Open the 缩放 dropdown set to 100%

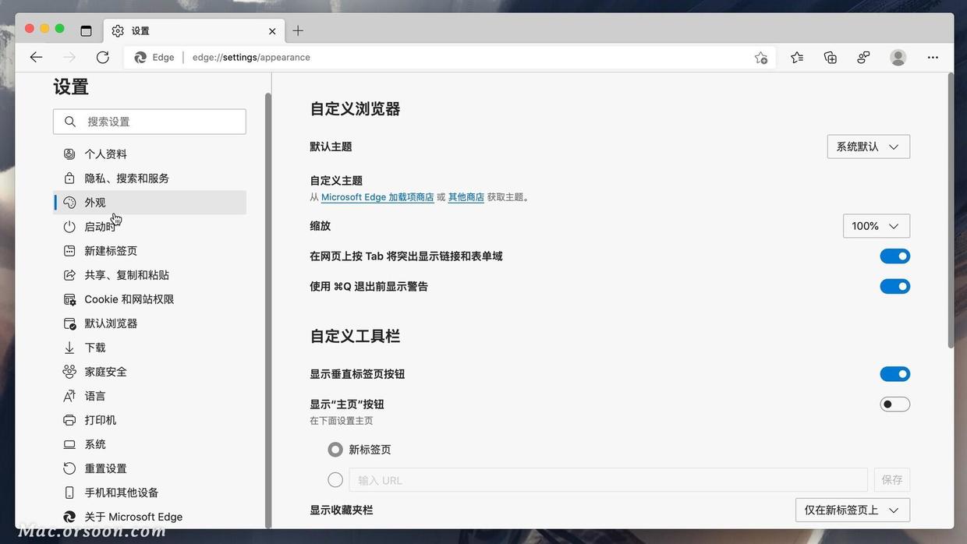point(875,225)
